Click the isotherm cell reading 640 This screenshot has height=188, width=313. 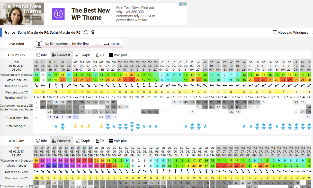point(168,98)
